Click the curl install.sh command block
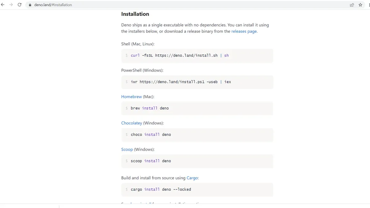The image size is (370, 208). point(197,55)
